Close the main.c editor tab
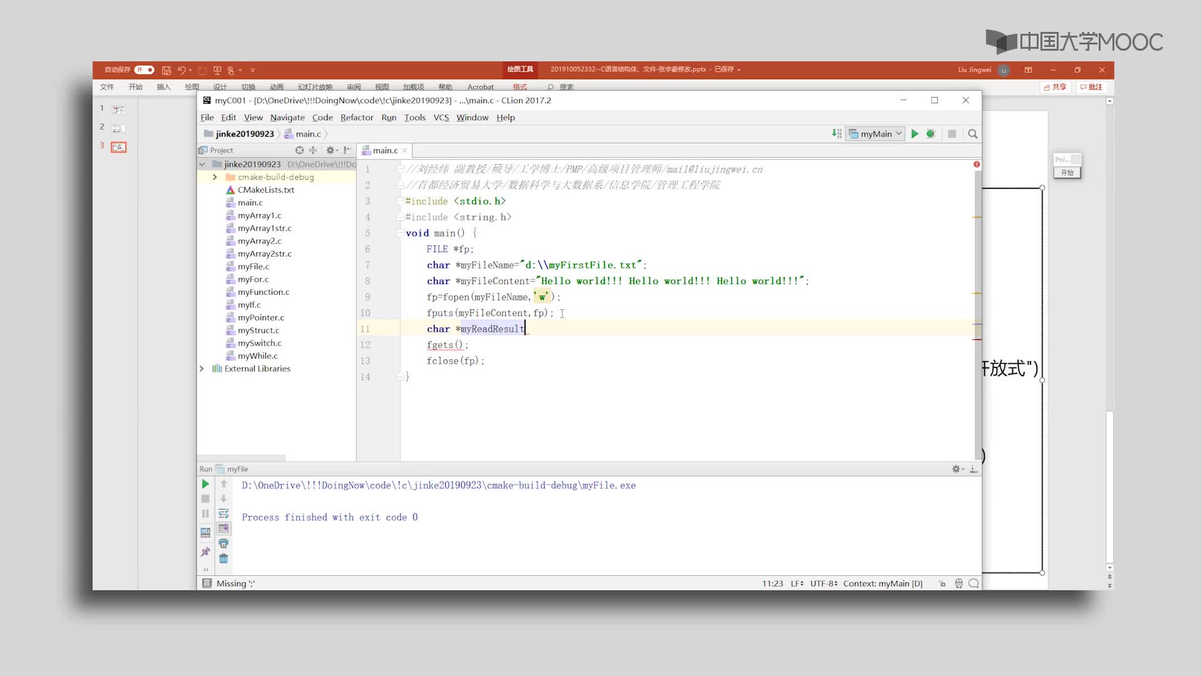Screen dimensions: 1202x676 405,150
